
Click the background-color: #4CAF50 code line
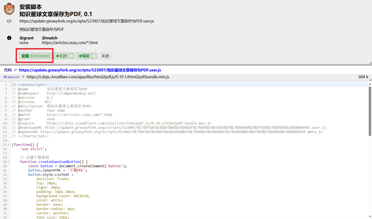pos(63,196)
